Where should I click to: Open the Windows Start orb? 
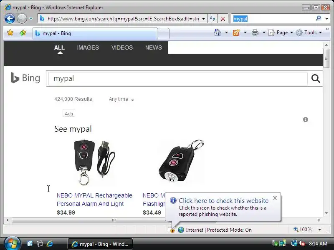[x=12, y=244]
